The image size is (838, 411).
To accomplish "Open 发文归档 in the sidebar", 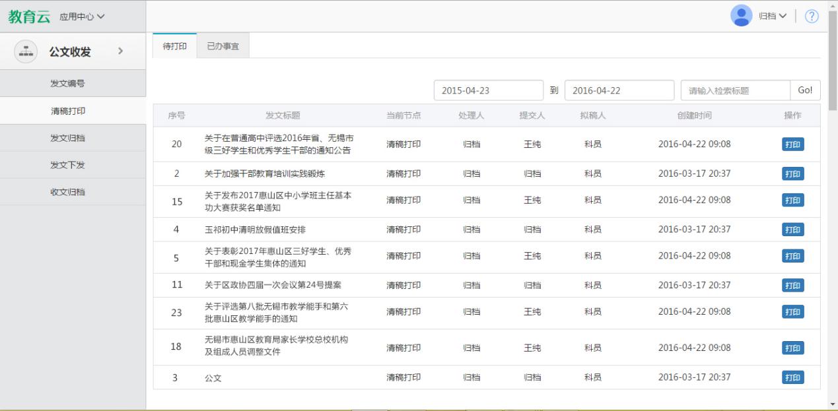I will pyautogui.click(x=67, y=138).
